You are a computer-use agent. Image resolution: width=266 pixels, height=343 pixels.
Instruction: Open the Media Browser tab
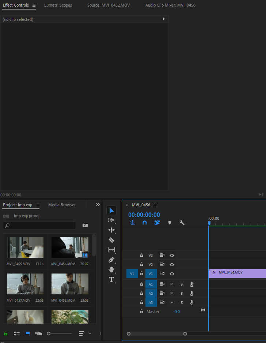[62, 205]
